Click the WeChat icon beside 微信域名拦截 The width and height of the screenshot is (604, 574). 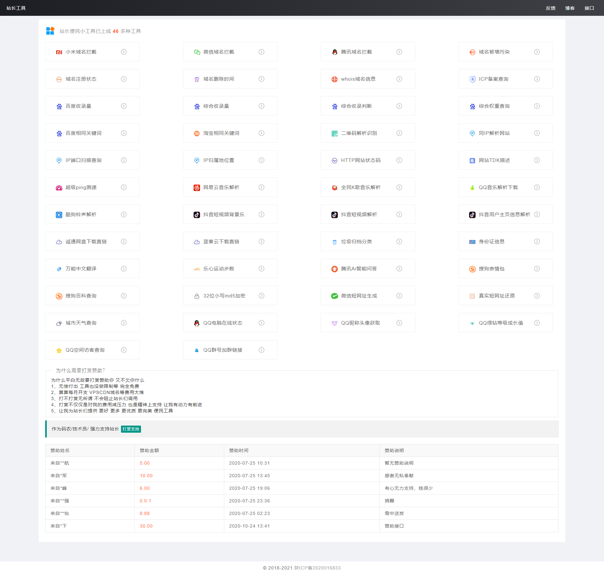coord(197,52)
